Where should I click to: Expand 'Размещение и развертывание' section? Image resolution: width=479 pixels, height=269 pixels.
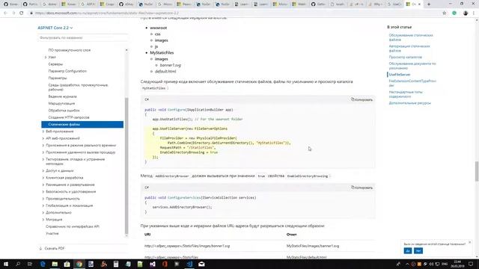tap(43, 185)
